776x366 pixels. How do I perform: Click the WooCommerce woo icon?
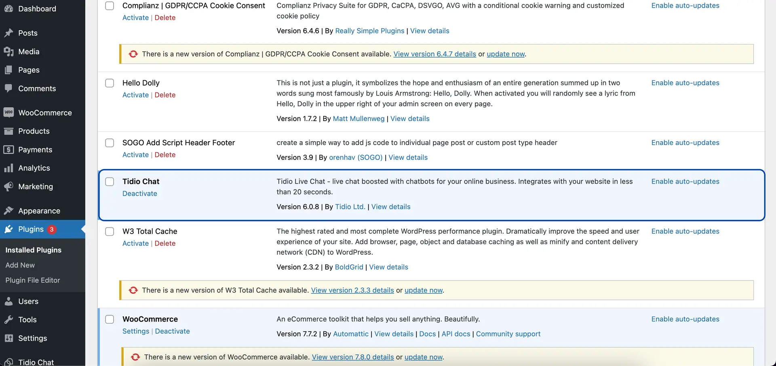tap(8, 113)
